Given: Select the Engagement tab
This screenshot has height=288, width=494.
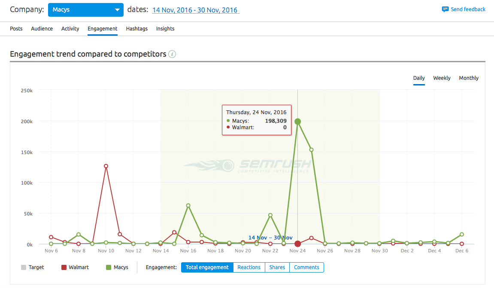Looking at the screenshot, I should (x=103, y=29).
